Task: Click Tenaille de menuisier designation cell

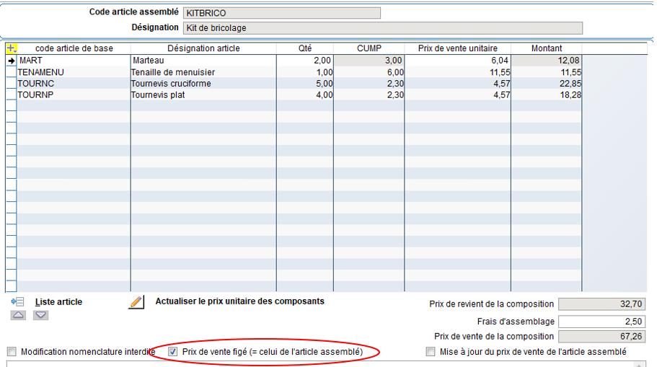Action: [x=203, y=72]
